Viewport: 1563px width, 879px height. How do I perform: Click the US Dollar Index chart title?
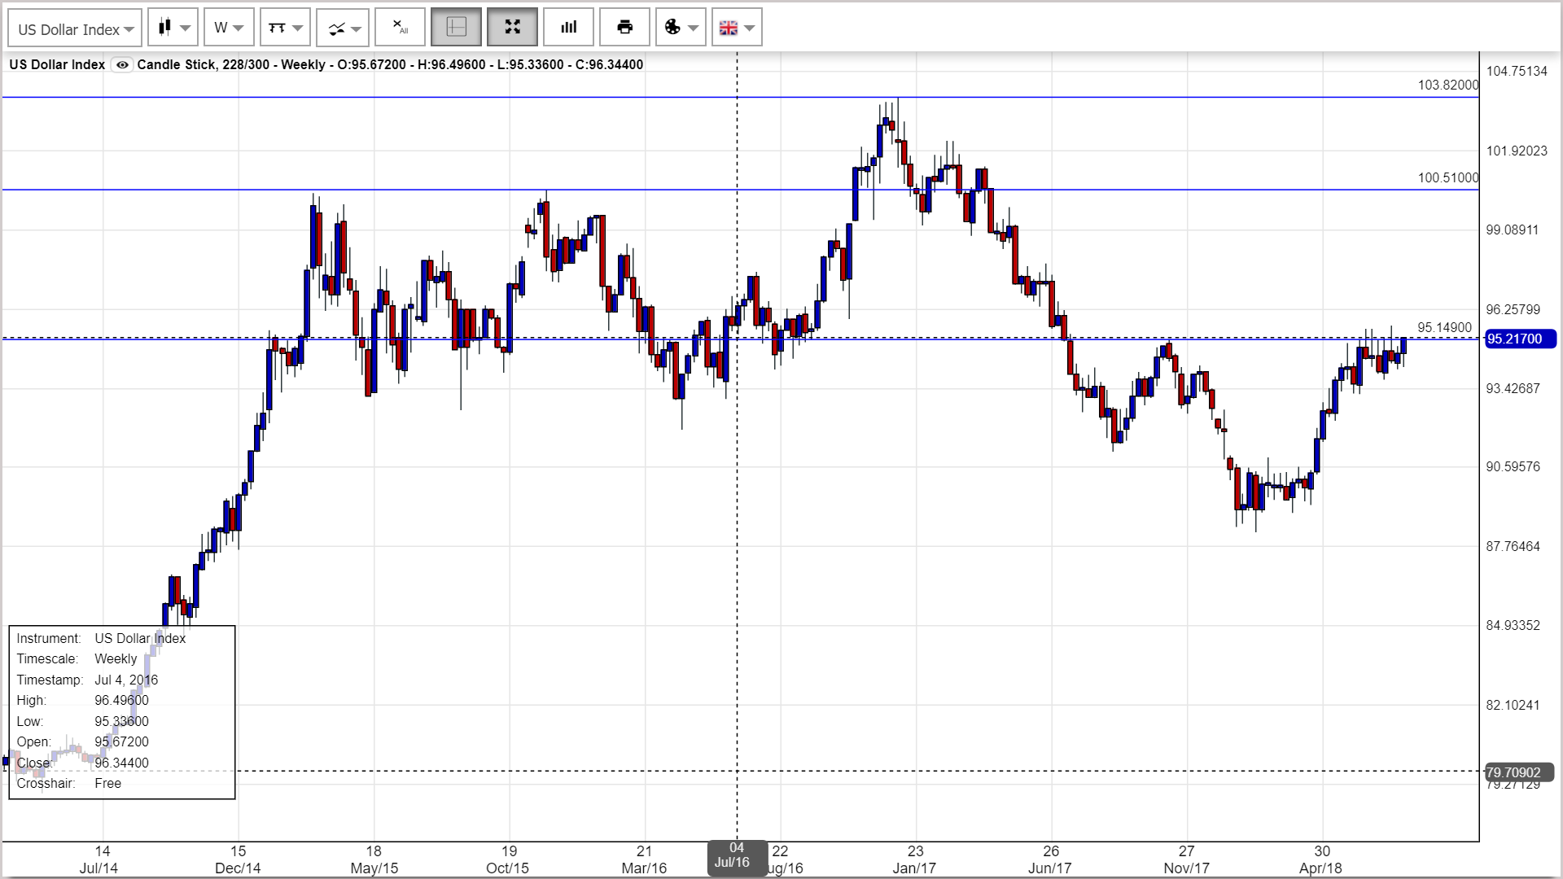point(57,65)
